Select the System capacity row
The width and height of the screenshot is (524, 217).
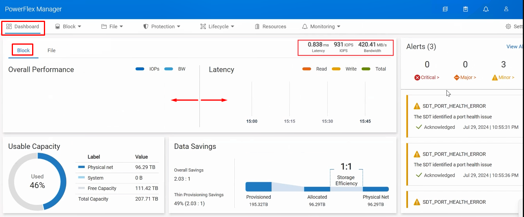pyautogui.click(x=117, y=178)
